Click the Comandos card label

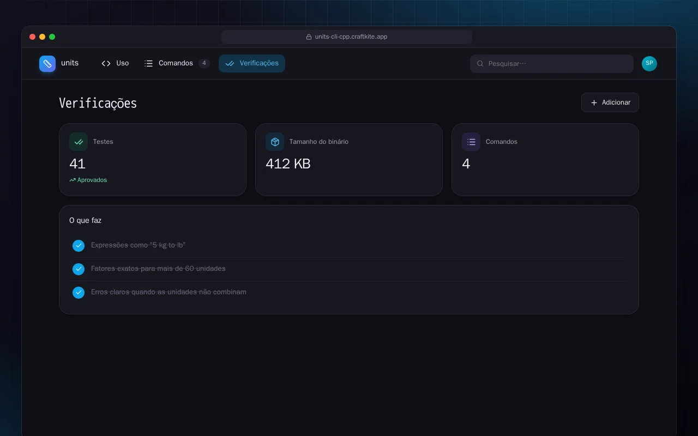pos(502,142)
